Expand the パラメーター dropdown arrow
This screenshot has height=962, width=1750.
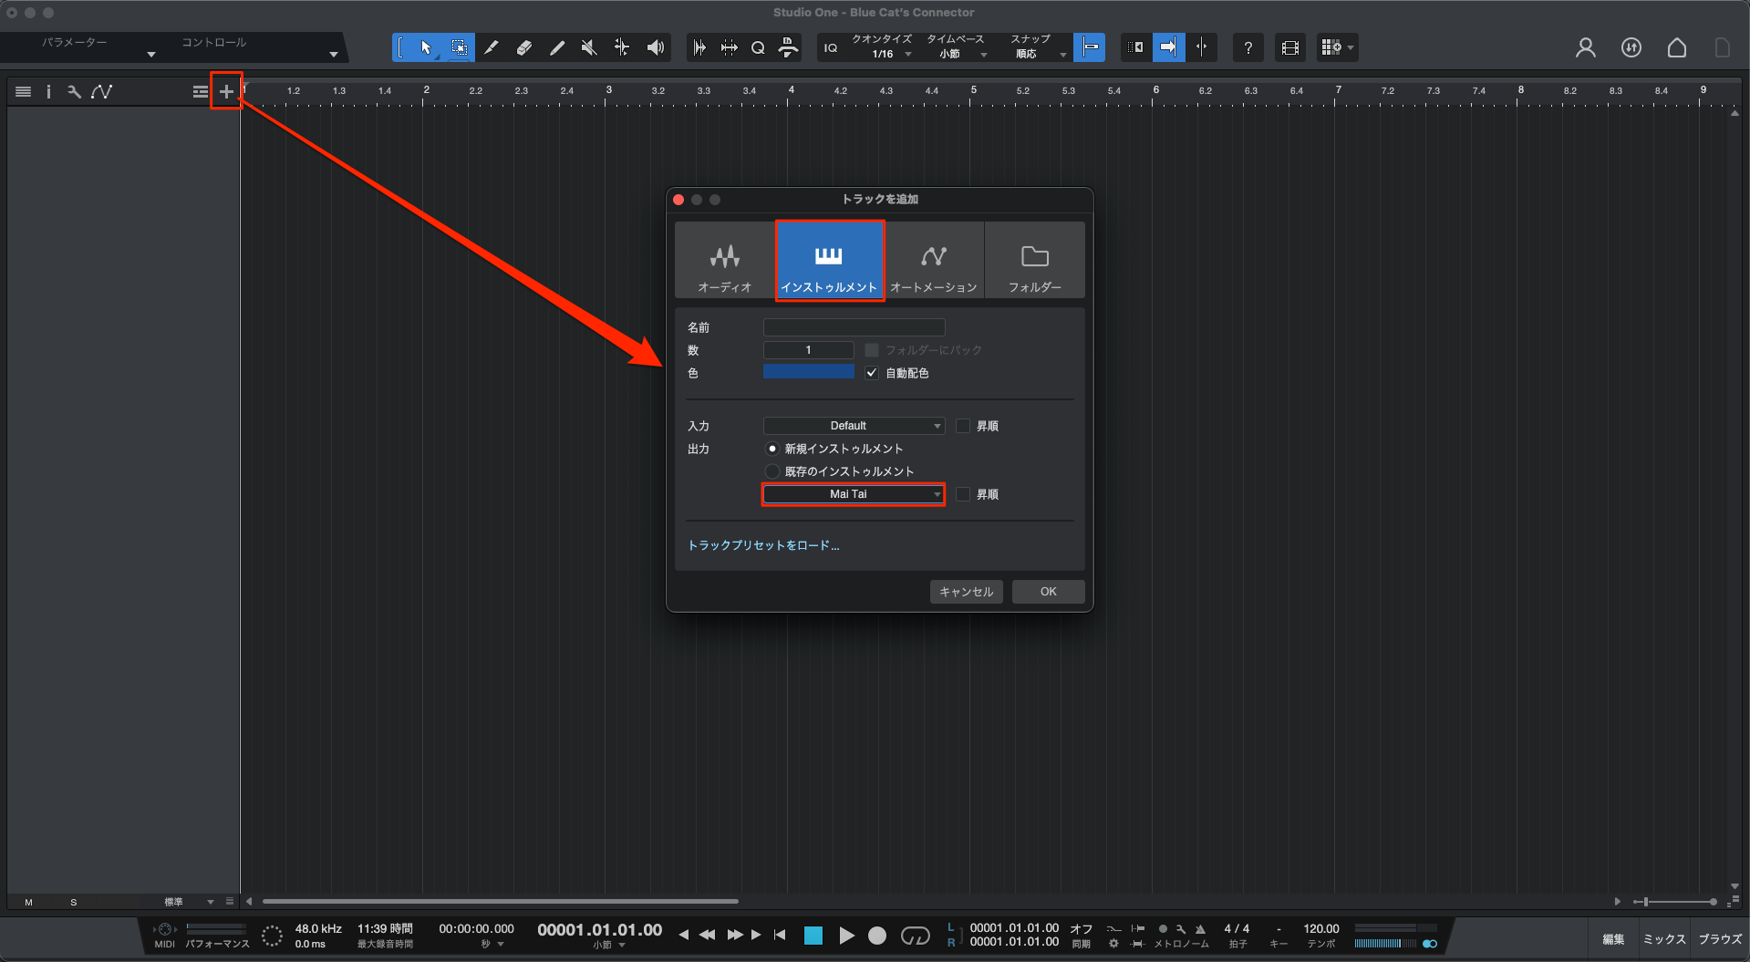pos(151,55)
